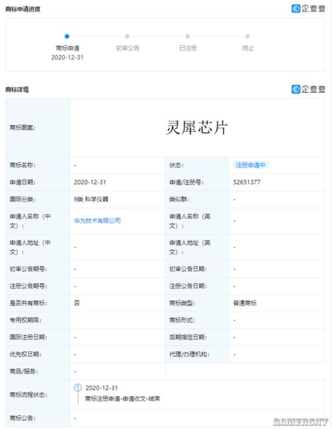
Task: Click the 状态 label
Action: [x=176, y=165]
